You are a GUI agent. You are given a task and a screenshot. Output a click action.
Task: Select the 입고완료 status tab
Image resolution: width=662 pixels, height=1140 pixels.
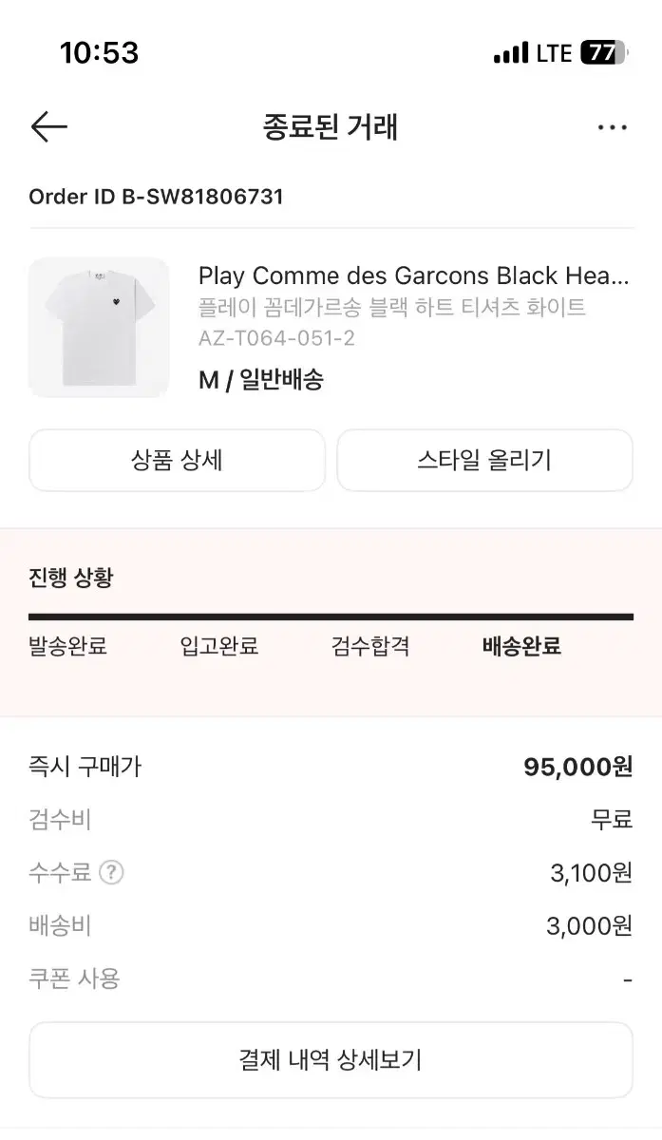(218, 646)
